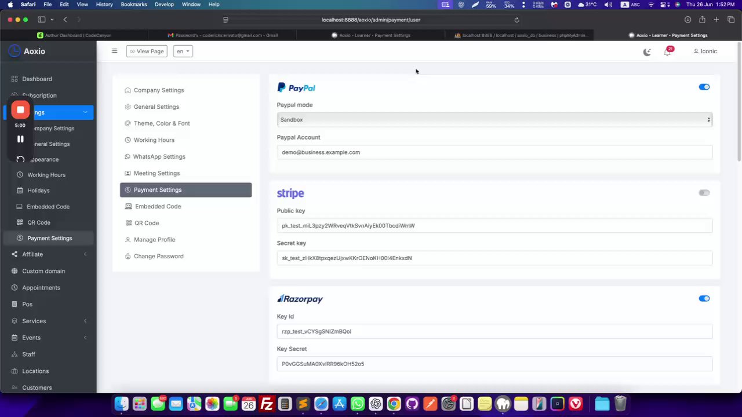The image size is (742, 417).
Task: Click the sidebar Working Hours clock icon
Action: (x=20, y=175)
